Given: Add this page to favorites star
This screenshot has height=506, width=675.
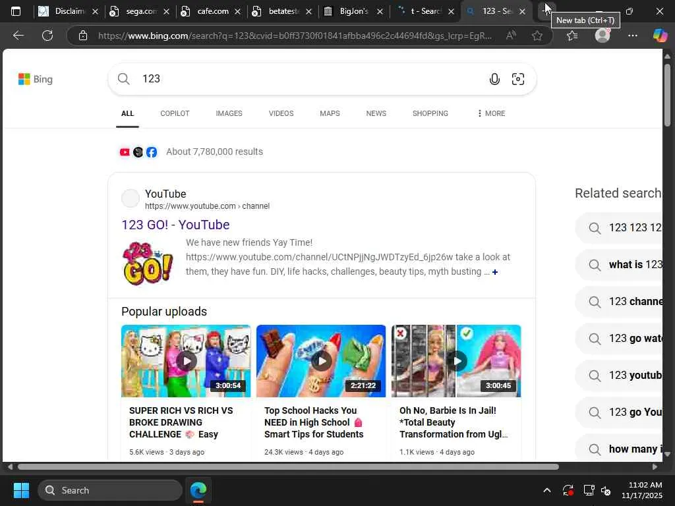Looking at the screenshot, I should tap(537, 36).
